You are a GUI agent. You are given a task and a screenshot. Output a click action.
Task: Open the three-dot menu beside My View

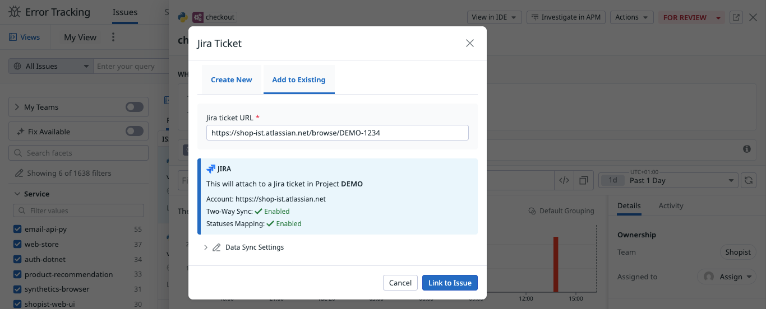pos(113,38)
